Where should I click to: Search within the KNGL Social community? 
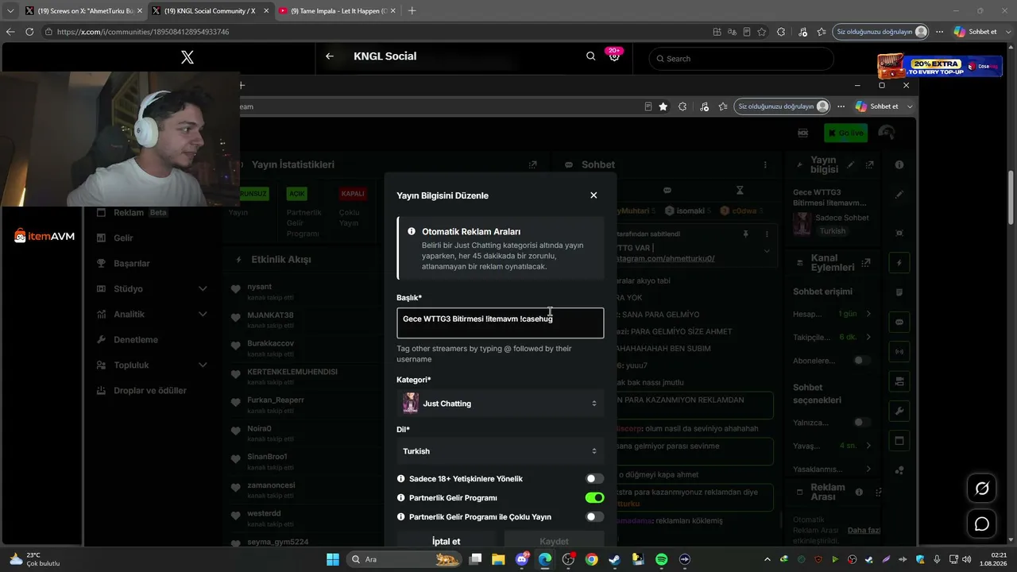[590, 56]
